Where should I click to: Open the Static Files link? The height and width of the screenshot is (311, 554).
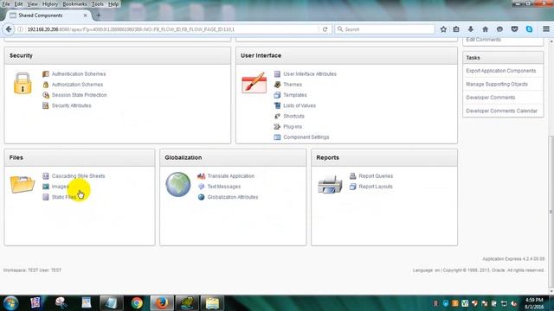pyautogui.click(x=64, y=197)
